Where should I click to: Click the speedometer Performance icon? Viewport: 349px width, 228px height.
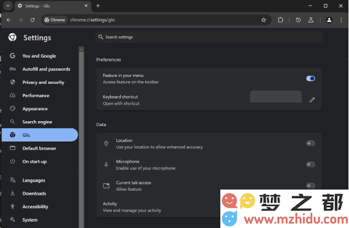pyautogui.click(x=12, y=96)
